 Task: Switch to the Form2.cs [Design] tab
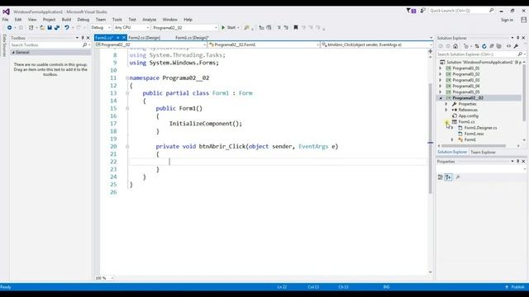[144, 38]
